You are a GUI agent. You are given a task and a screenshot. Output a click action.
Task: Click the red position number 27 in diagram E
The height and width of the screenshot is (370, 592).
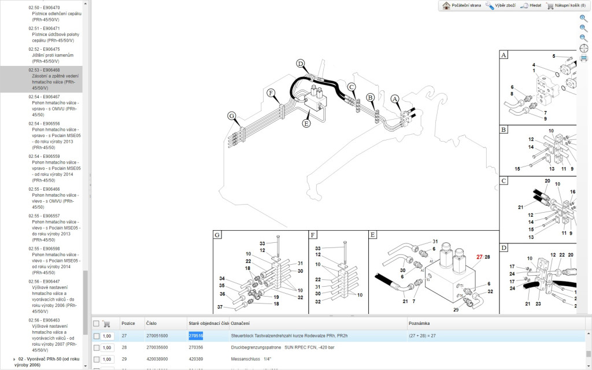(x=479, y=257)
